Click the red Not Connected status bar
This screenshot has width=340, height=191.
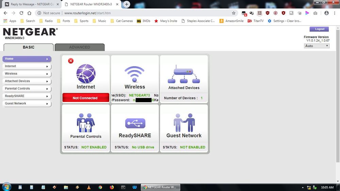[x=85, y=98]
